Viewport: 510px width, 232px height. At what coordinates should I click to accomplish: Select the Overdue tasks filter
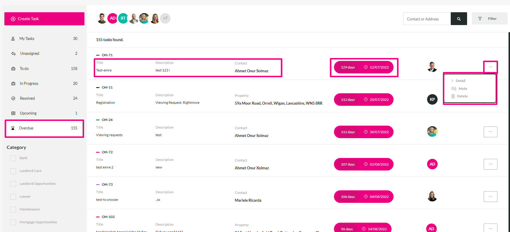coord(44,128)
